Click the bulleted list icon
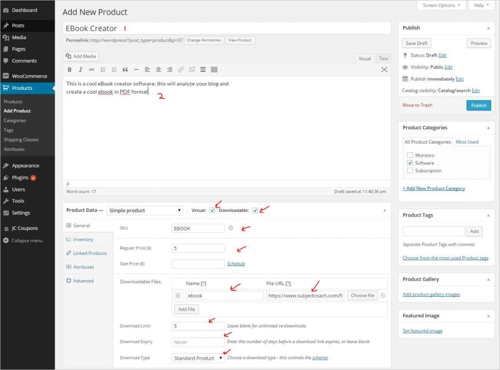The height and width of the screenshot is (370, 500). point(103,70)
